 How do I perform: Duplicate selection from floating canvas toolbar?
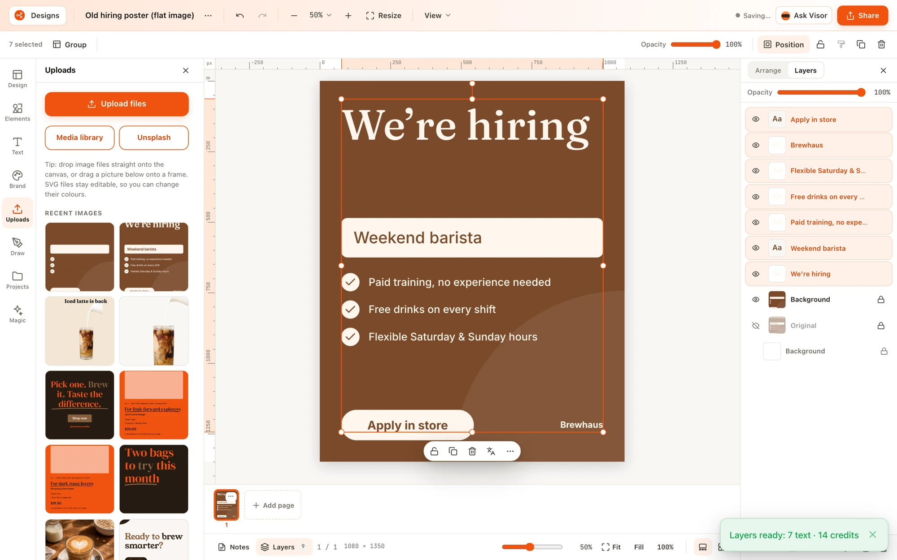coord(453,451)
